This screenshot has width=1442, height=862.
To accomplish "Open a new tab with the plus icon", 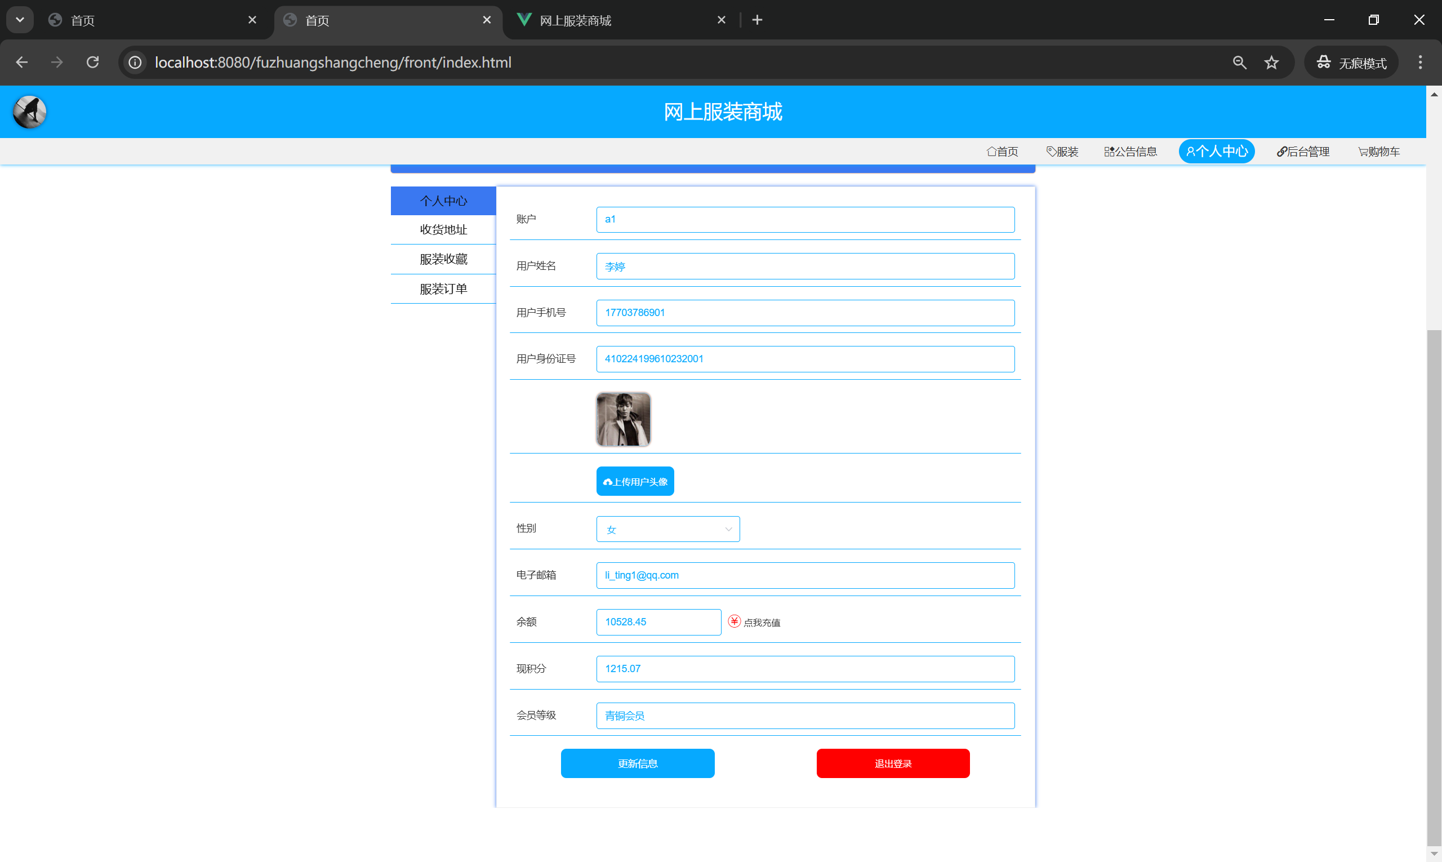I will pos(757,20).
